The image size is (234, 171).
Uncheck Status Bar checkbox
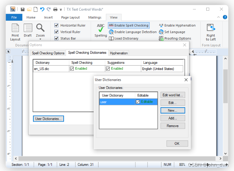tap(56, 38)
